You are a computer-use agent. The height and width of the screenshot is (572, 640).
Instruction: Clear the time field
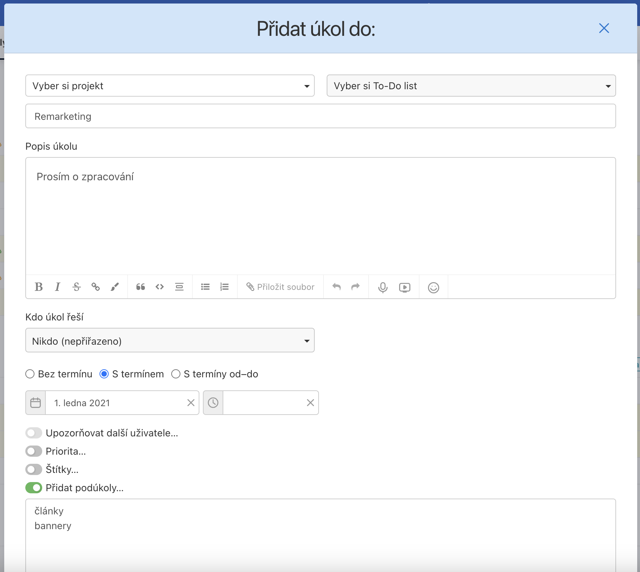[311, 403]
